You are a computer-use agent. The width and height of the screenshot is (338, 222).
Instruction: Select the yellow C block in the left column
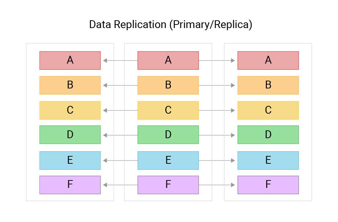tap(70, 110)
